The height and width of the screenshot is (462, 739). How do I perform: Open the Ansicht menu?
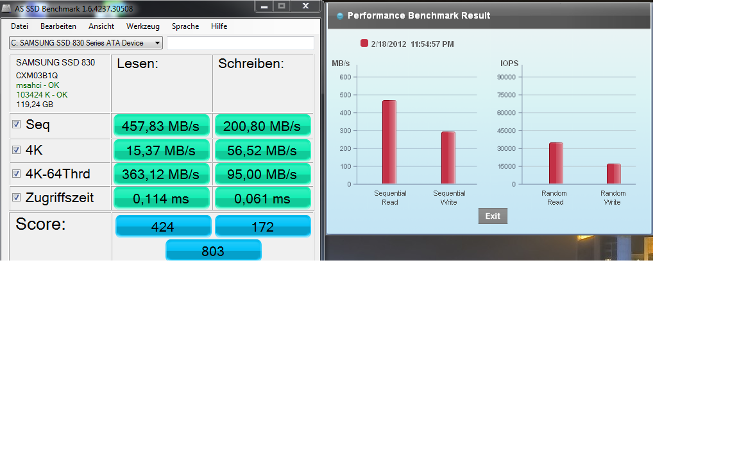[101, 26]
